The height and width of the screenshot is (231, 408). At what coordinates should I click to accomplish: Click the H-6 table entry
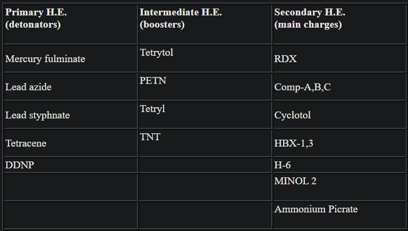(x=282, y=165)
